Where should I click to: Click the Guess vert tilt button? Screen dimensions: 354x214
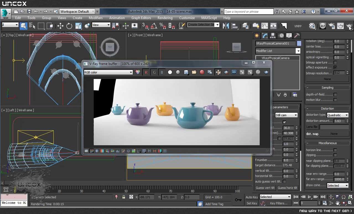click(x=265, y=188)
